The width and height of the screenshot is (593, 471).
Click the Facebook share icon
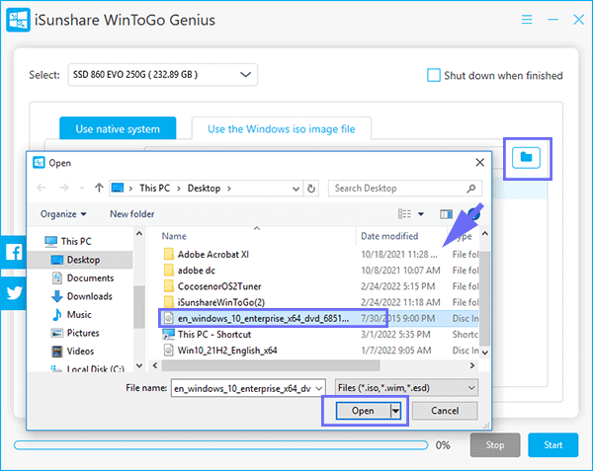click(14, 252)
